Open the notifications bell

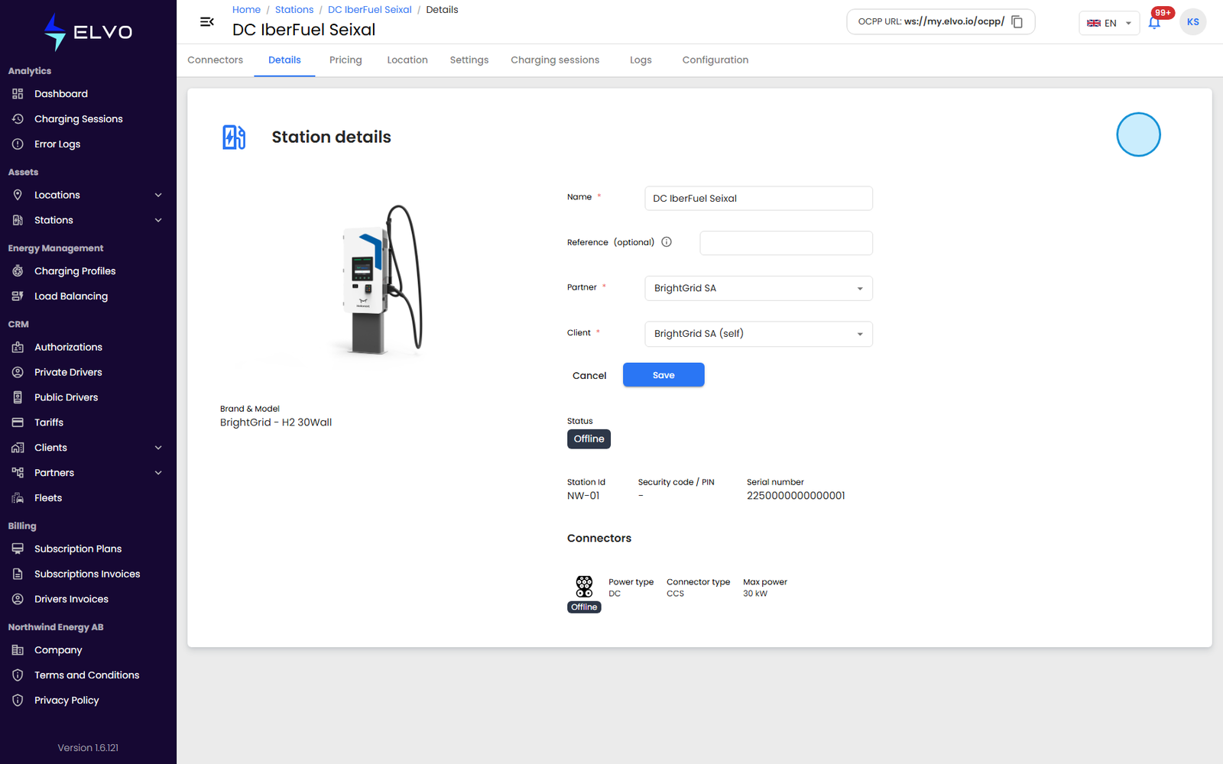pyautogui.click(x=1154, y=22)
